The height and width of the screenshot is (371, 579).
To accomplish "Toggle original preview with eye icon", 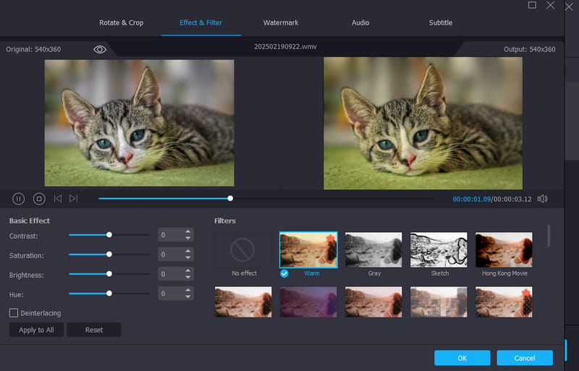I will pos(100,49).
